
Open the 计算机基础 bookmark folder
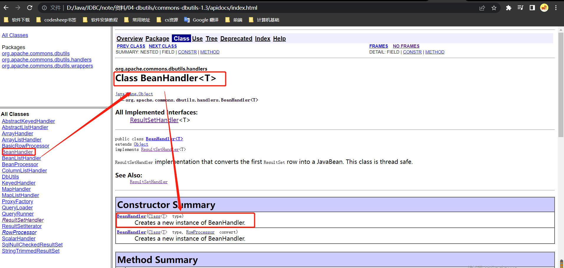[264, 20]
